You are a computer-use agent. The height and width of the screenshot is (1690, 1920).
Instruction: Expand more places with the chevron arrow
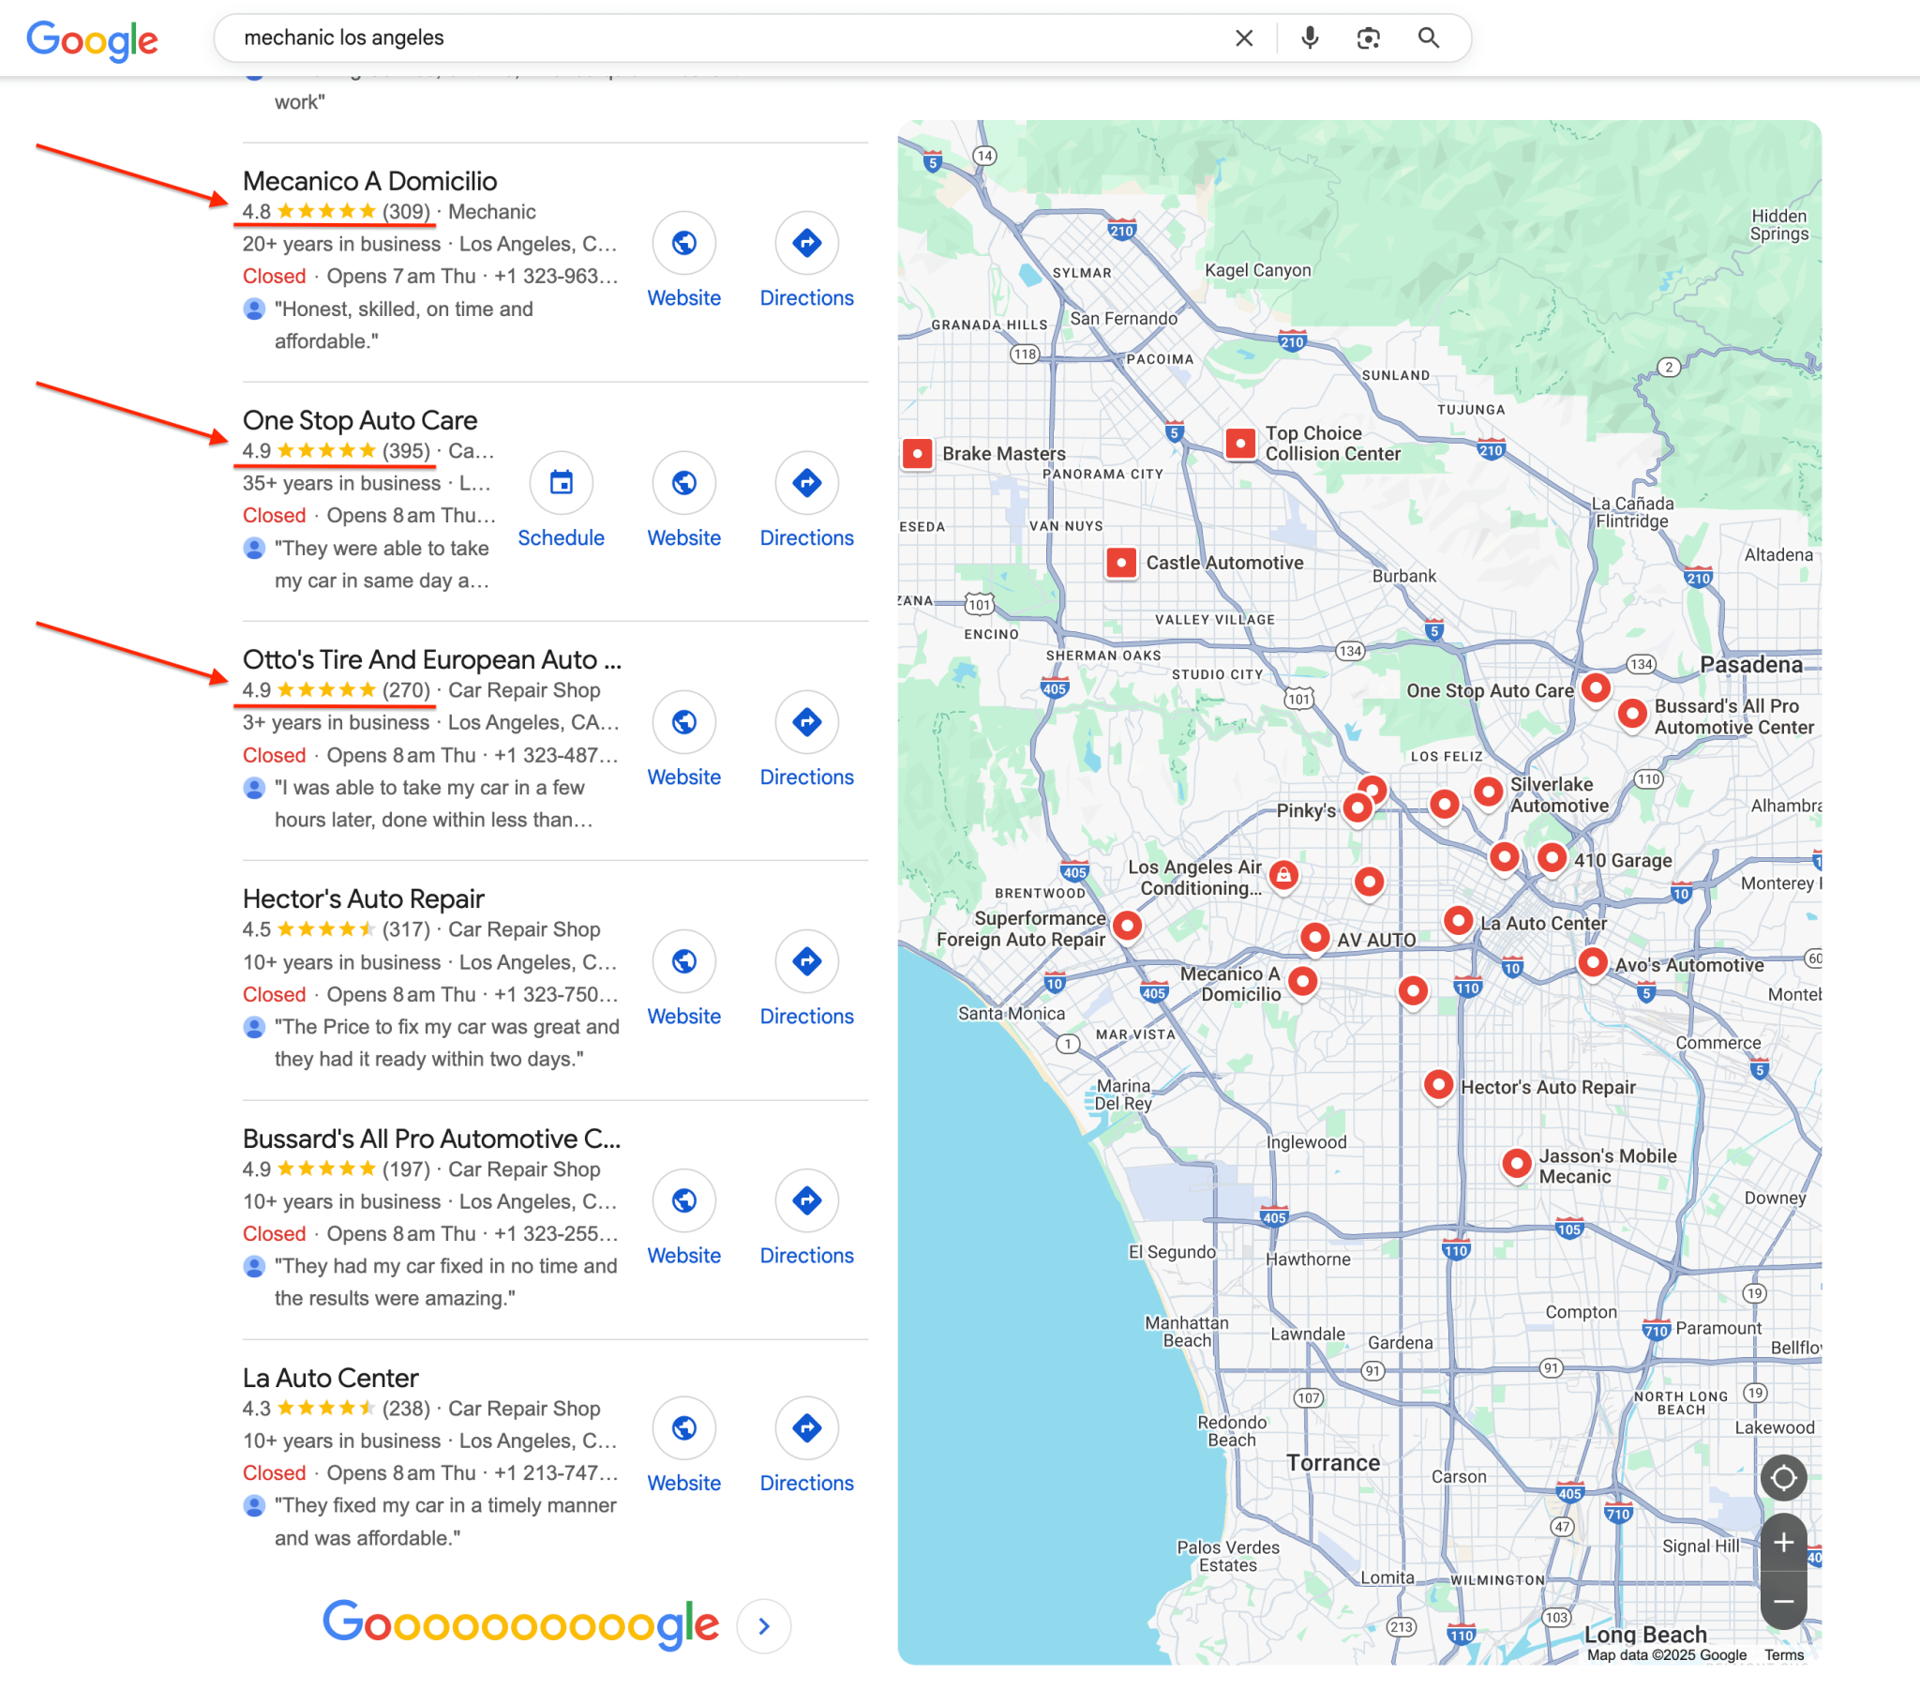pos(763,1626)
